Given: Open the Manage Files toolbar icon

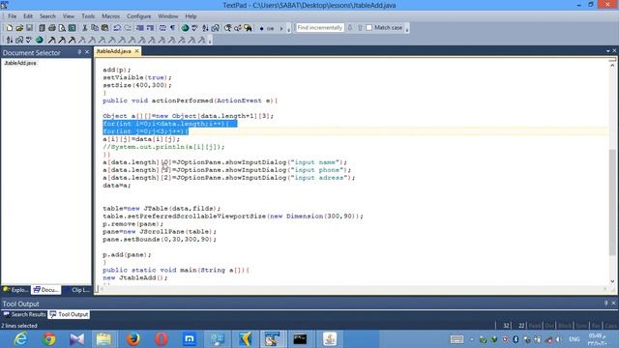Looking at the screenshot, I should [x=42, y=28].
